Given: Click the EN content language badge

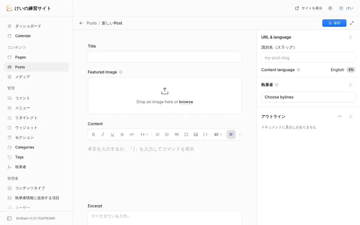Looking at the screenshot, I should coord(351,70).
